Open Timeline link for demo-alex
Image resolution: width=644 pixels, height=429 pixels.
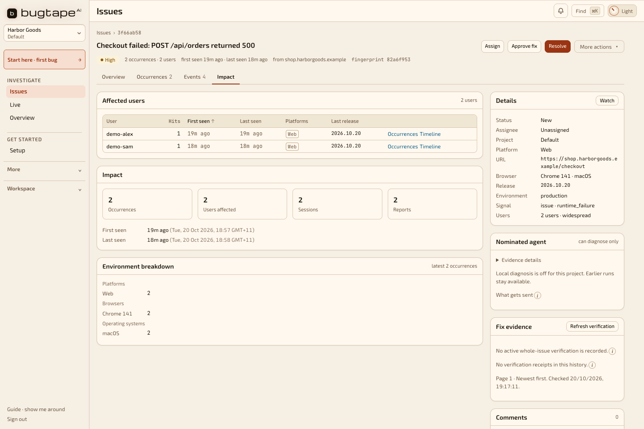(430, 134)
